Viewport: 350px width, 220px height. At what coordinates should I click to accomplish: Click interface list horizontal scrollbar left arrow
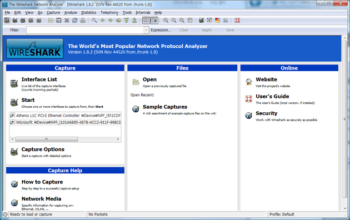(12, 139)
